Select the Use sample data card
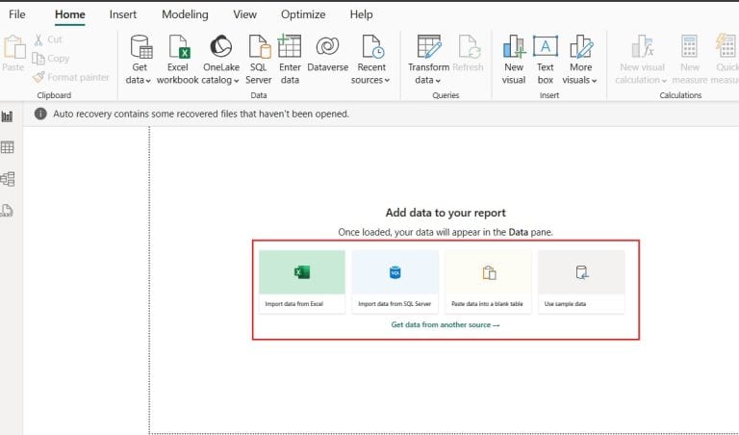739x435 pixels. [x=581, y=281]
